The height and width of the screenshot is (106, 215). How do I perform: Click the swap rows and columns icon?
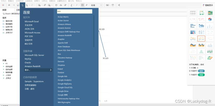click(56, 5)
